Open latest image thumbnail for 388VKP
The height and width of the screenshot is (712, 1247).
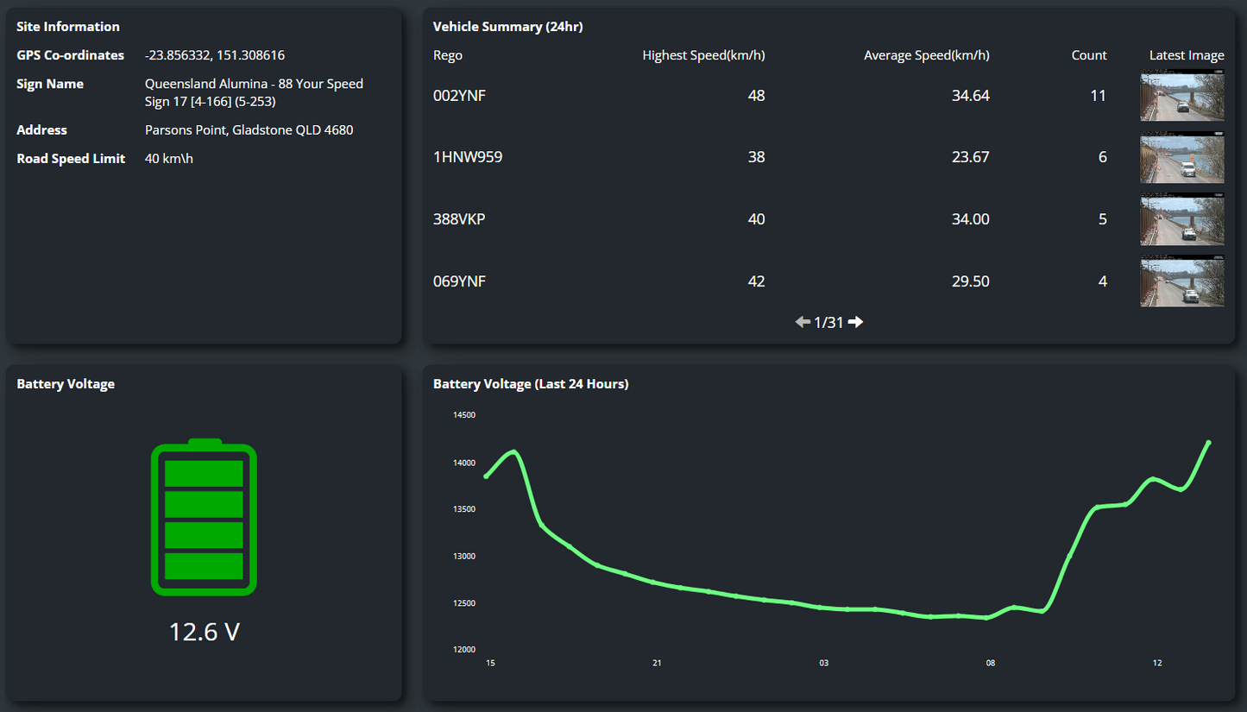coord(1181,220)
